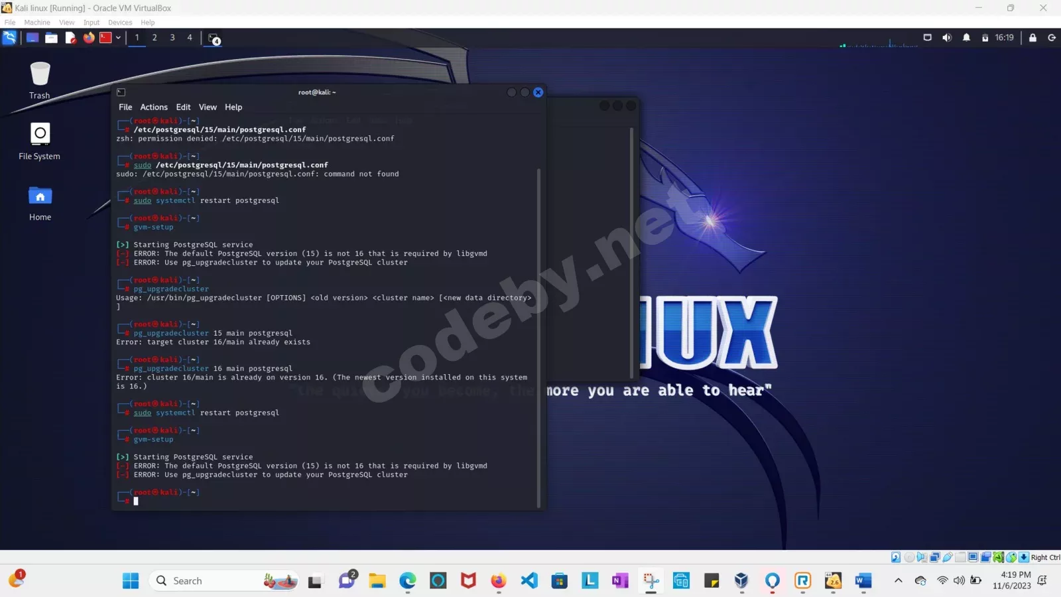
Task: Open the Kali applications menu
Action: (x=9, y=38)
